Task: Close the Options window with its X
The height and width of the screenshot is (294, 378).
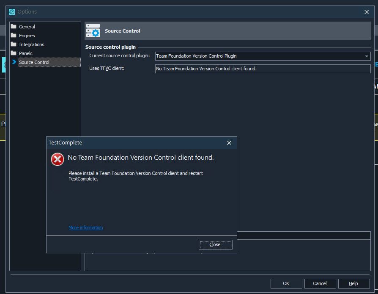Action: (367, 12)
